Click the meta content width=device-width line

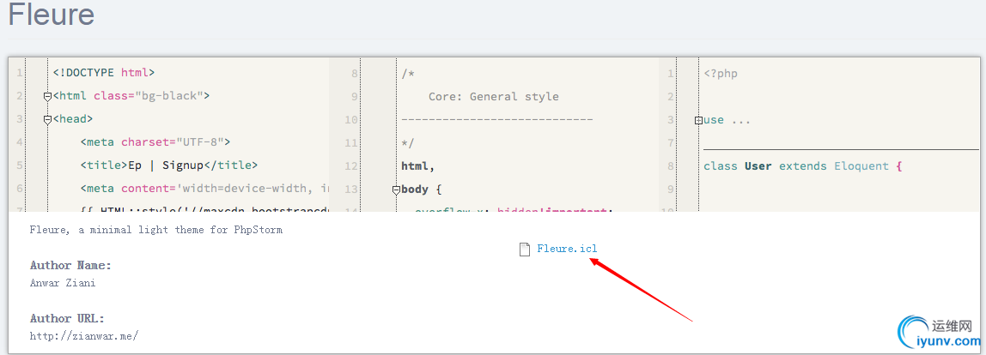pos(204,189)
